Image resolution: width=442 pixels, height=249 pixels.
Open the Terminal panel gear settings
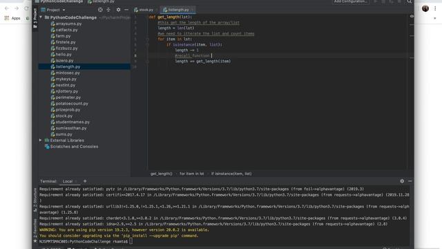coord(402,181)
